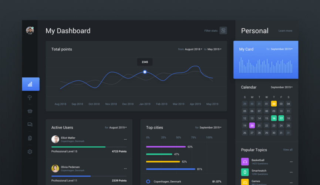
Task: Expand the 'May 2019' end date dropdown
Action: 214,49
